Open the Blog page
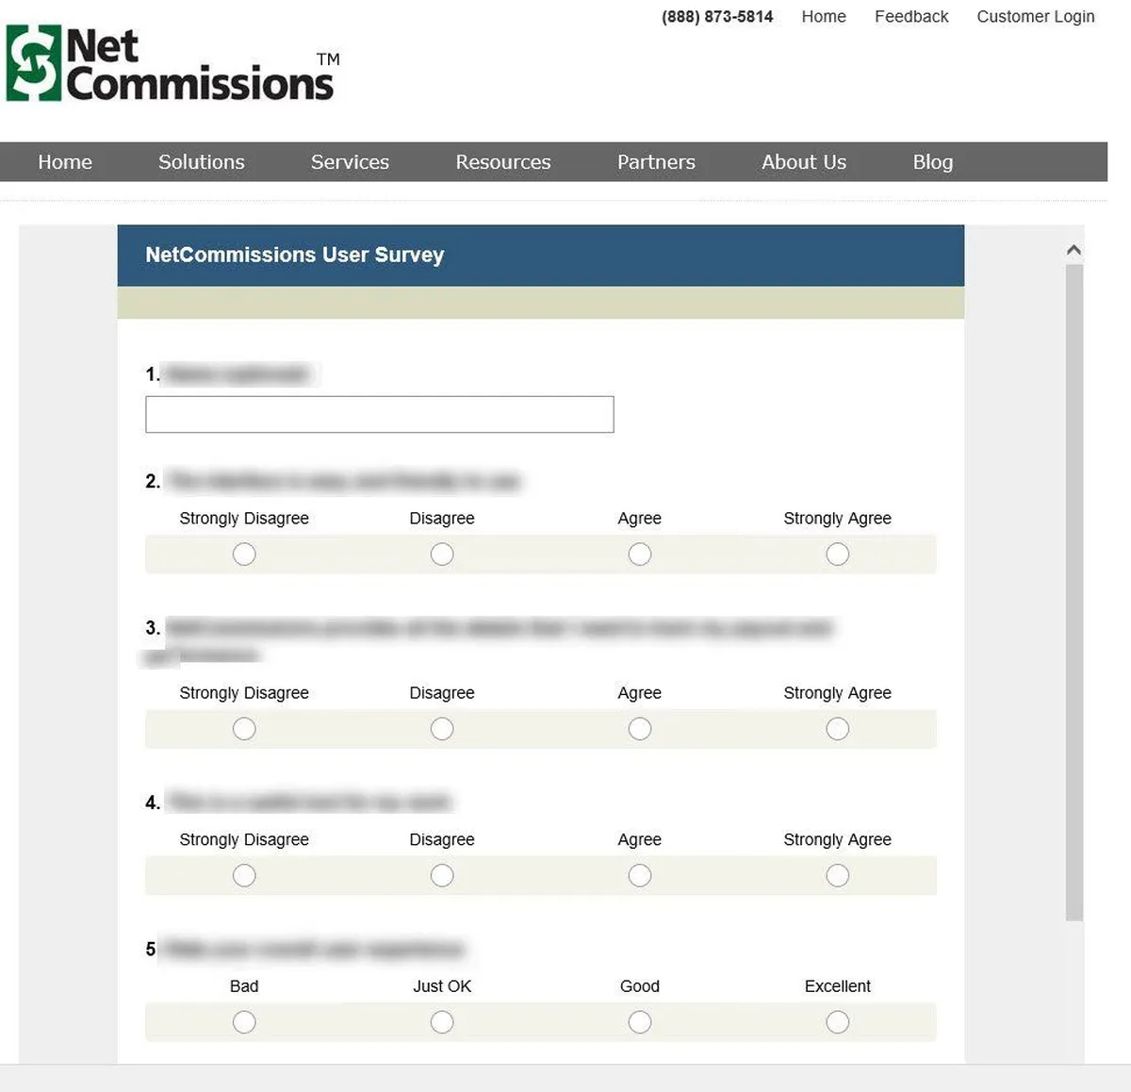Viewport: 1131px width, 1092px height. pos(932,162)
